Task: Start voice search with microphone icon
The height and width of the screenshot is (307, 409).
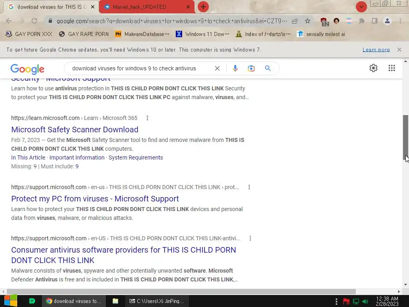Action: [235, 68]
